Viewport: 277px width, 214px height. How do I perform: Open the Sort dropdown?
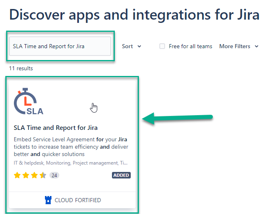click(x=132, y=46)
